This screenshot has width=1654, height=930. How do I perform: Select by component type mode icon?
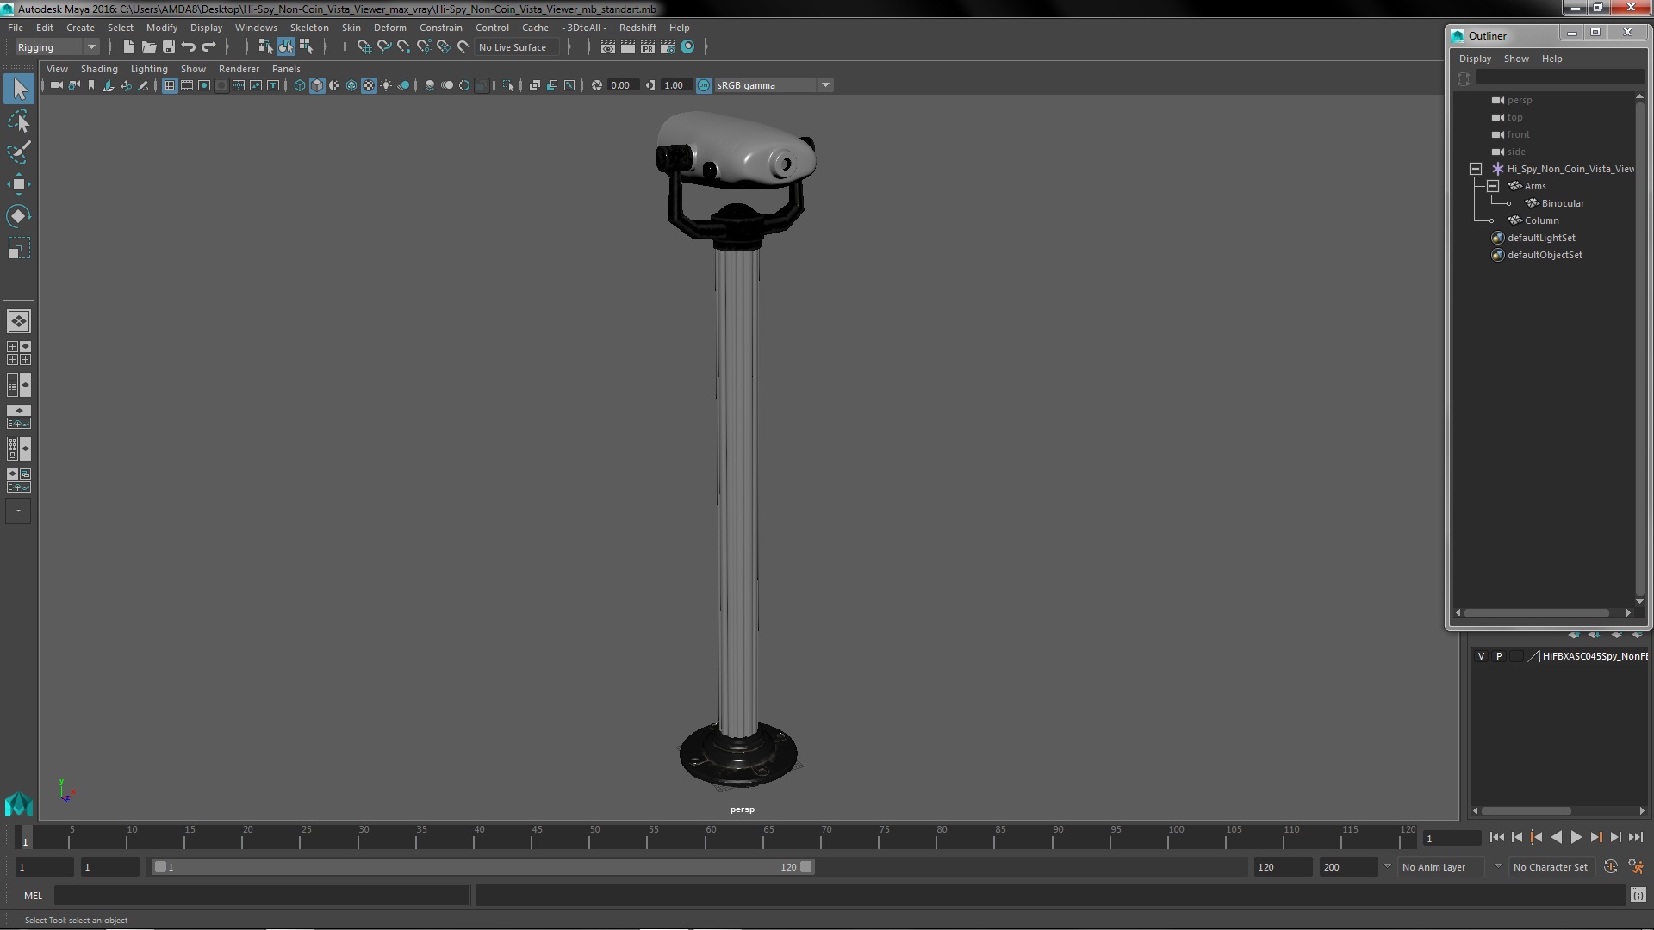click(x=306, y=47)
